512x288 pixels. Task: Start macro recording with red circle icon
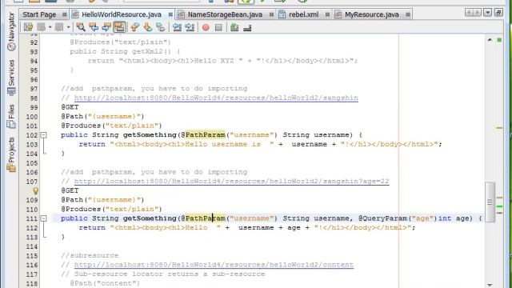pyautogui.click(x=206, y=27)
